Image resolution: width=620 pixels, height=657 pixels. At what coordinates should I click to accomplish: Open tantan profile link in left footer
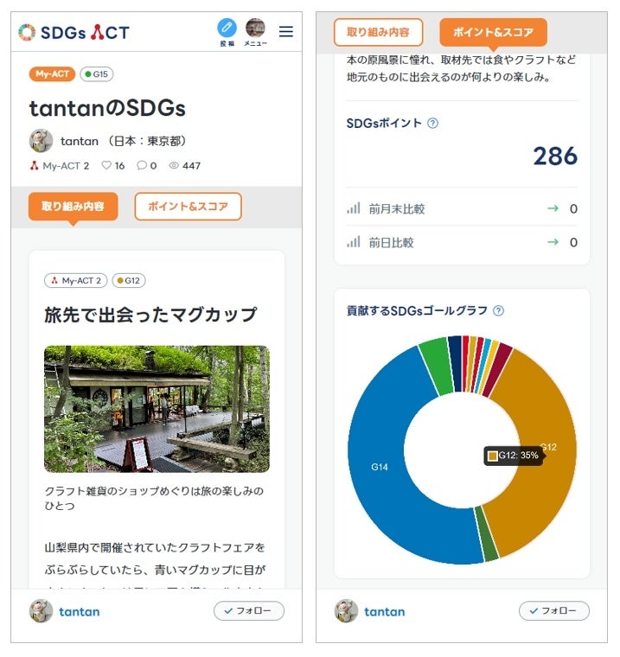point(79,611)
